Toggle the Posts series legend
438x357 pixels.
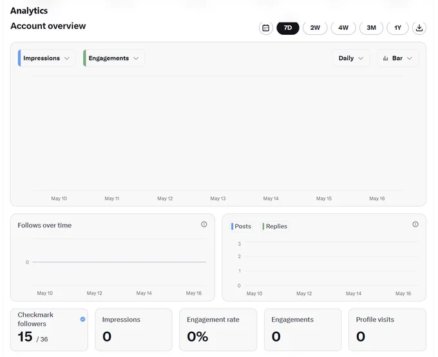tap(241, 226)
